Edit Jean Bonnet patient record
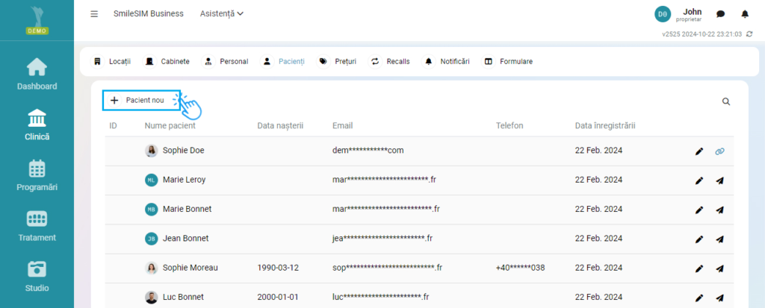 [x=699, y=239]
